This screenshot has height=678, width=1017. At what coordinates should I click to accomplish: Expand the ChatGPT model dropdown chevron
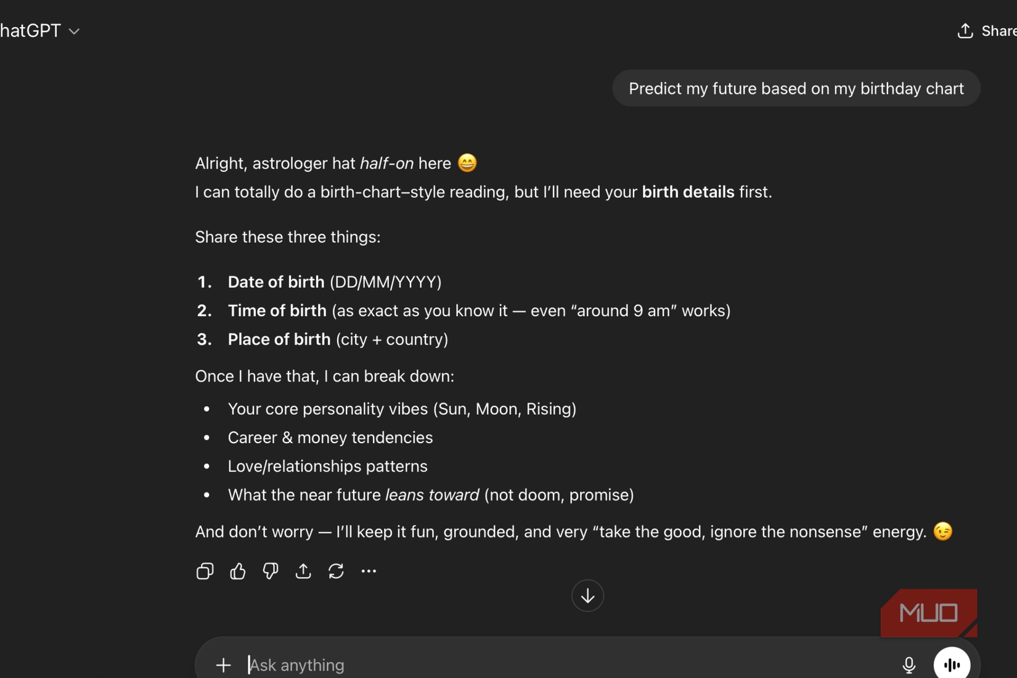coord(75,31)
